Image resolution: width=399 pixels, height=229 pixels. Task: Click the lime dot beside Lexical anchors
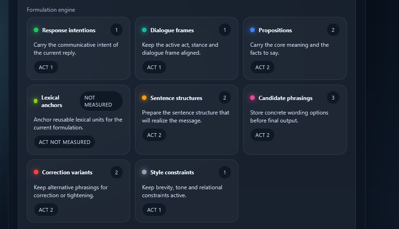(x=36, y=101)
